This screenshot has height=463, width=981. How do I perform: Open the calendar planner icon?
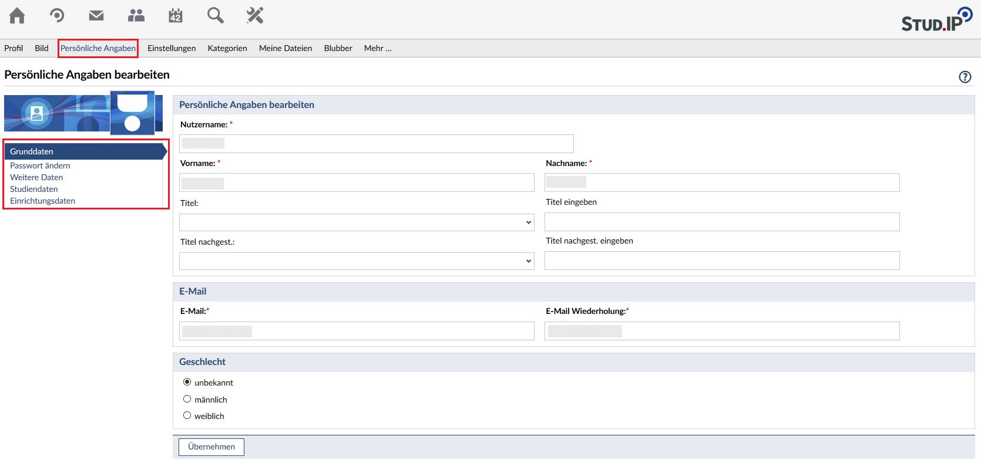click(x=176, y=15)
